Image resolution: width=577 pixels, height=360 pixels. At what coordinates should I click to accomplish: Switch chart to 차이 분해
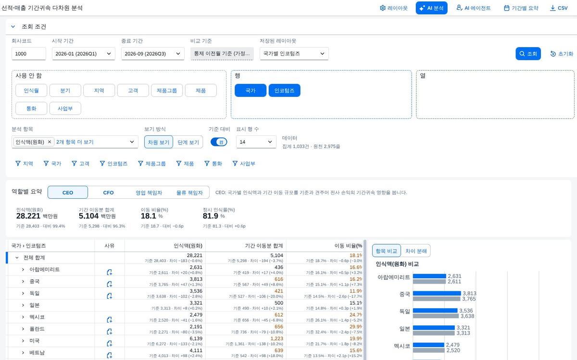[415, 251]
